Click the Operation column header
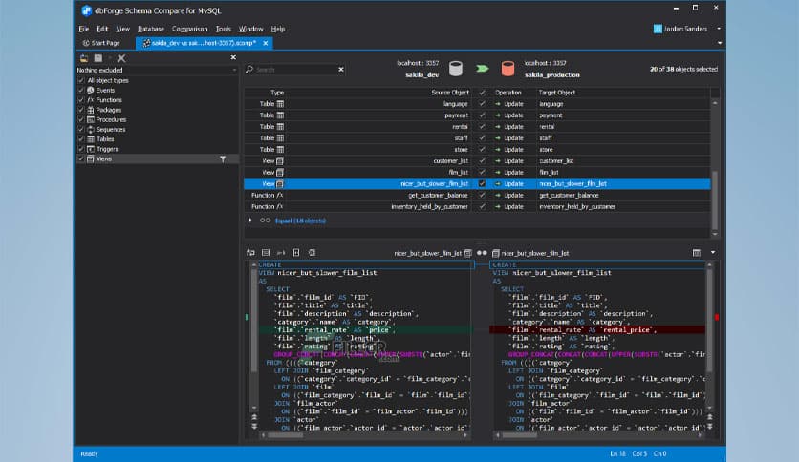 click(508, 93)
